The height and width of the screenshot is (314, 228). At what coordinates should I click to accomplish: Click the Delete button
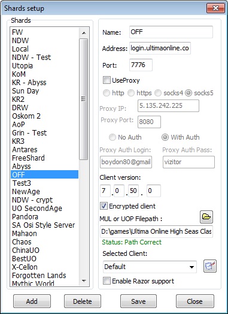click(83, 301)
